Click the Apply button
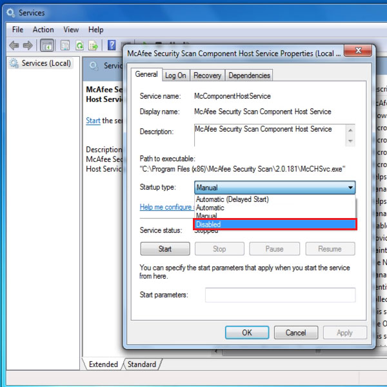Image resolution: width=387 pixels, height=387 pixels. 345,332
